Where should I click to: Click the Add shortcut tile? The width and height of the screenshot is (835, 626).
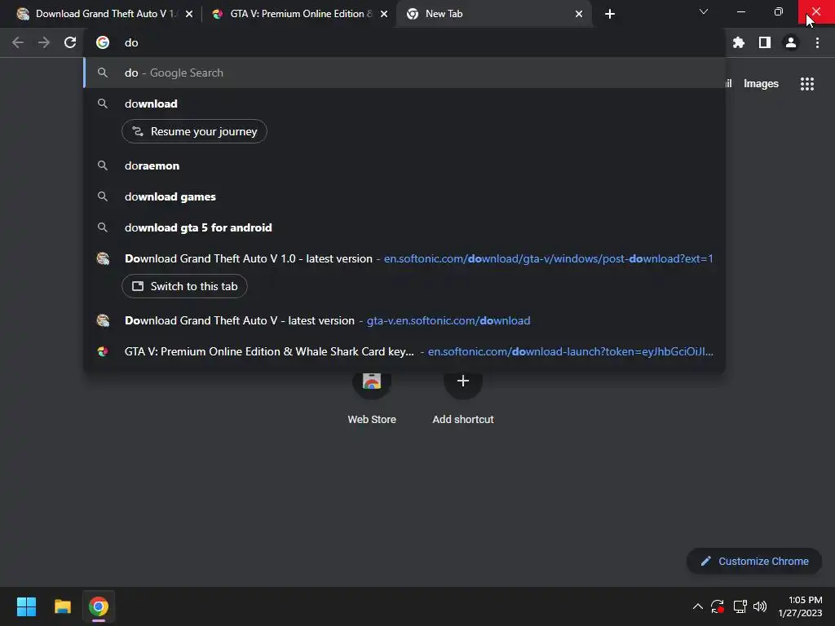(x=463, y=397)
